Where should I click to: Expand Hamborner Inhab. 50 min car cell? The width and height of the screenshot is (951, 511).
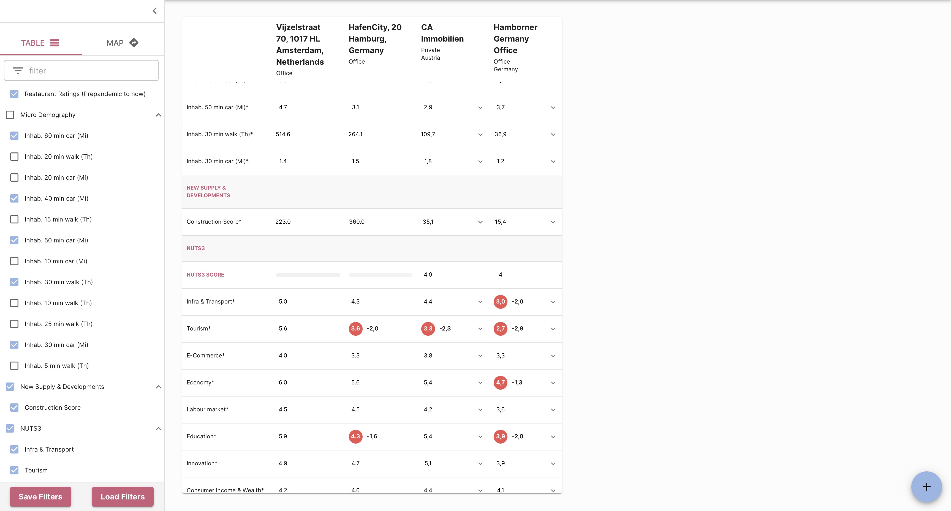tap(553, 108)
